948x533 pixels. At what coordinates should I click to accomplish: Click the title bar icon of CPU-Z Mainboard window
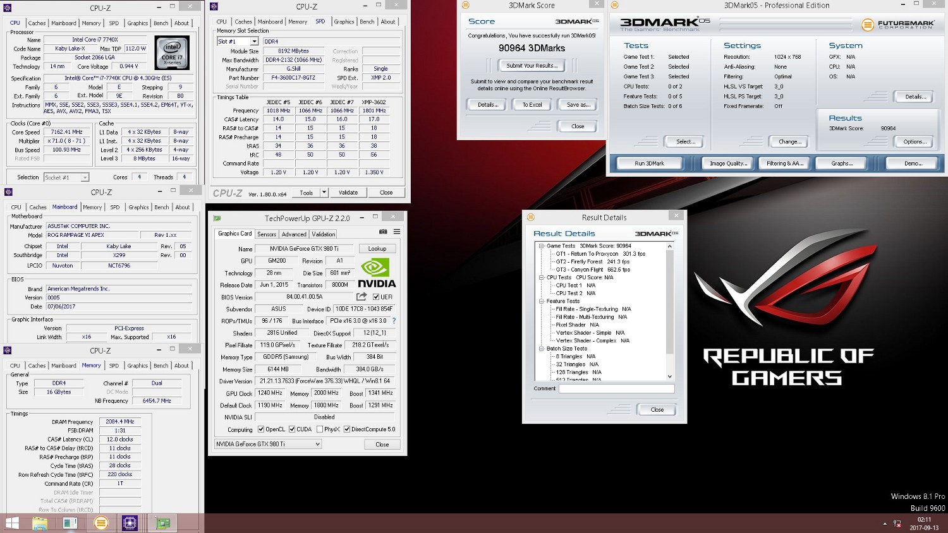click(x=9, y=192)
